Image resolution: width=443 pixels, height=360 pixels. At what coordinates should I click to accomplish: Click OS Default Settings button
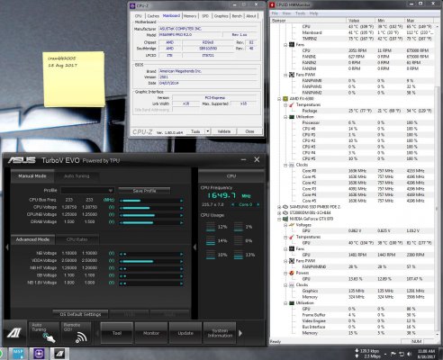coord(80,314)
